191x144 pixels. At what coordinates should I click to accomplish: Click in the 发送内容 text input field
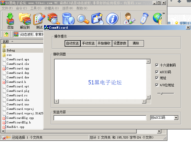point(100,118)
